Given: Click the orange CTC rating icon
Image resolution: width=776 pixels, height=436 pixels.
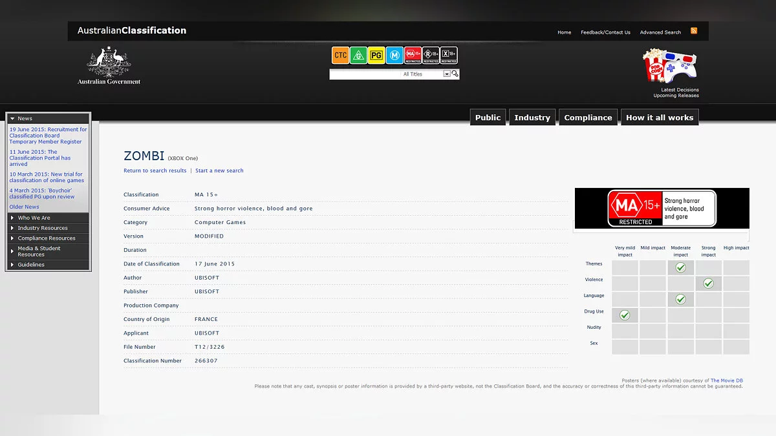Looking at the screenshot, I should [340, 56].
